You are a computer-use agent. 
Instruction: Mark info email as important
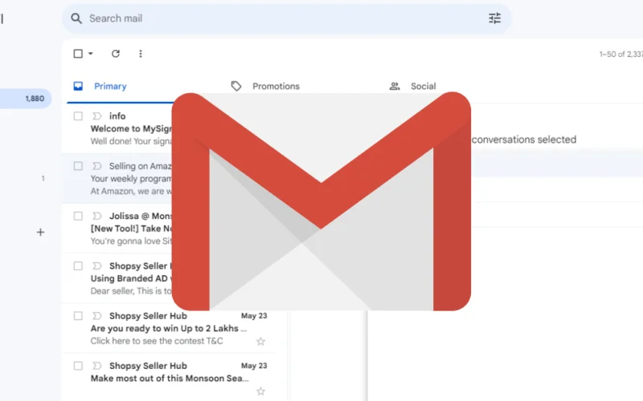tap(96, 116)
